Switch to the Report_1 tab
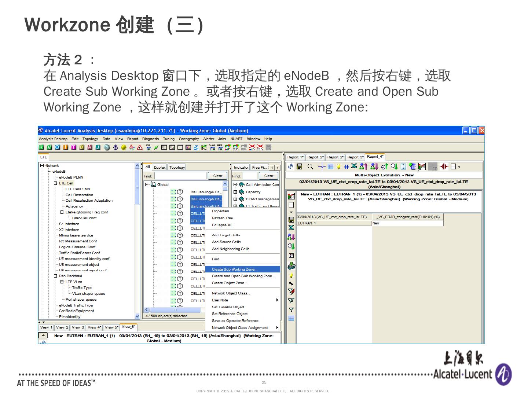Viewport: 528px width, 396px height. click(295, 157)
